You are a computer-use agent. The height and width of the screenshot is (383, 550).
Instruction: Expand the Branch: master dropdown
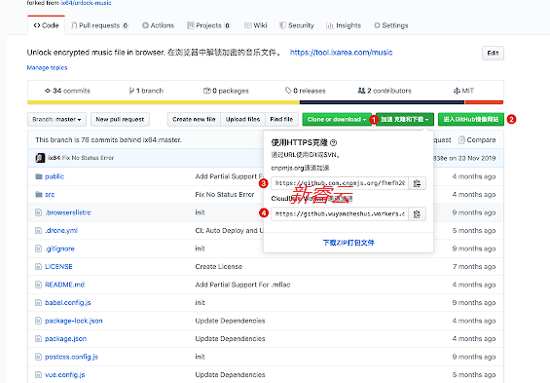tap(56, 119)
